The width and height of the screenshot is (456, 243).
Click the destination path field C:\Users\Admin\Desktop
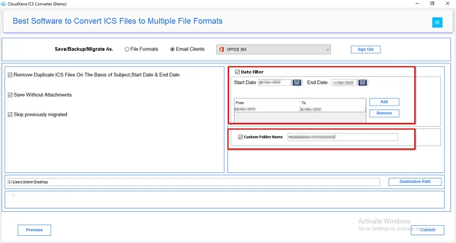[x=194, y=182]
